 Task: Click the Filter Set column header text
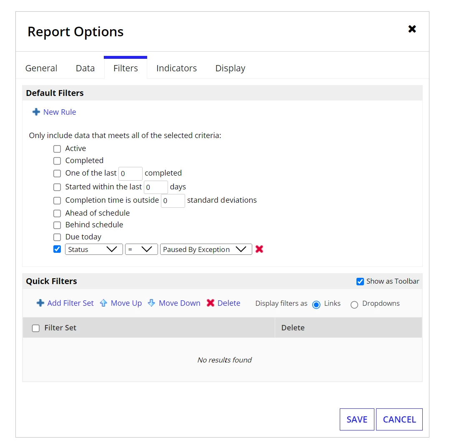pos(60,328)
